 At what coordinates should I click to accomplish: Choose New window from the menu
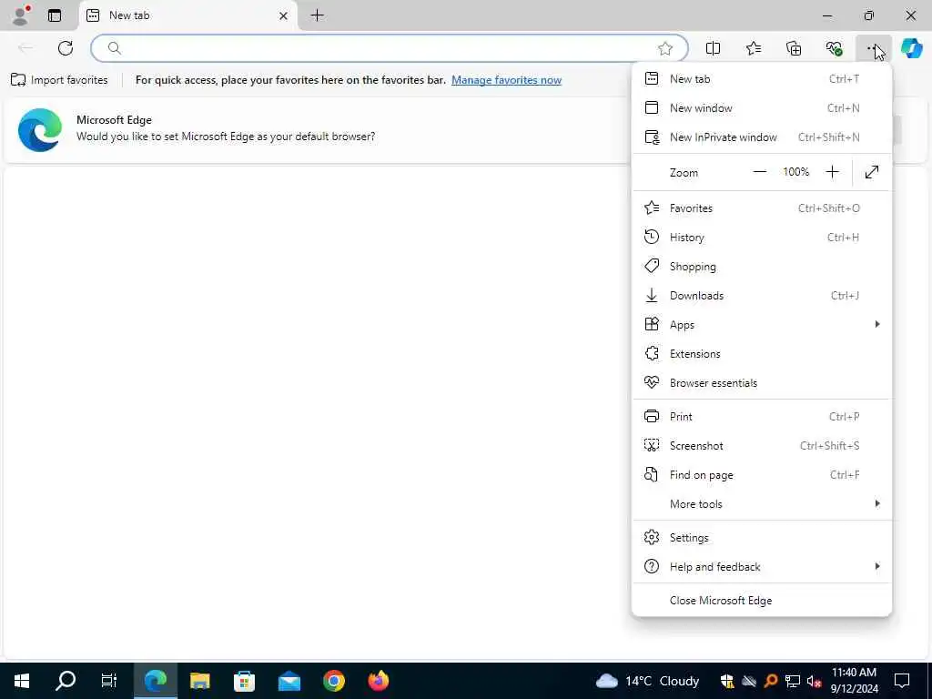click(x=762, y=108)
